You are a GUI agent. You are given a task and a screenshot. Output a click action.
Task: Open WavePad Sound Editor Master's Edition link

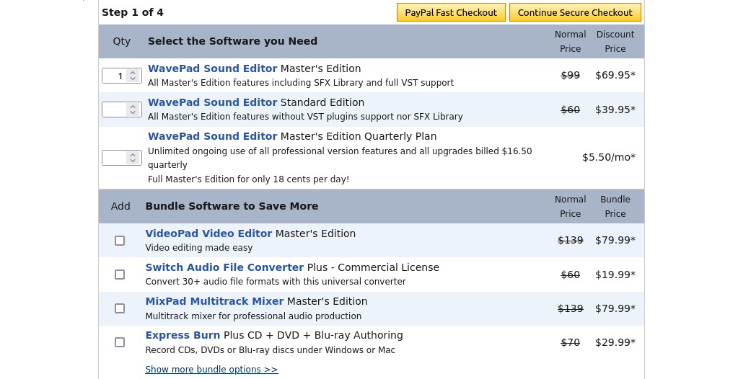tap(212, 68)
